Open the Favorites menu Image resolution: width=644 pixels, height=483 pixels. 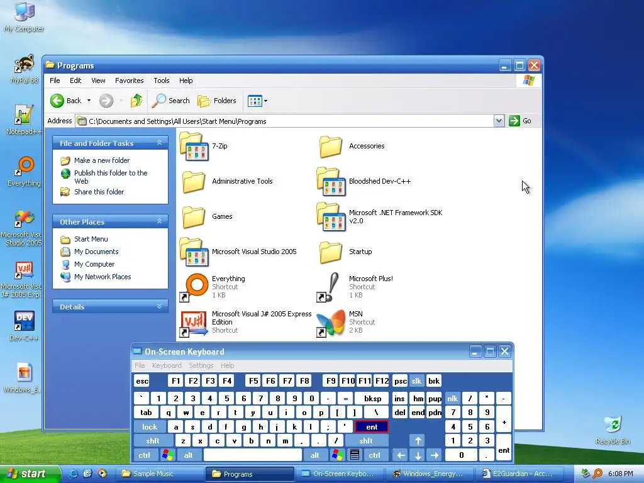click(129, 80)
